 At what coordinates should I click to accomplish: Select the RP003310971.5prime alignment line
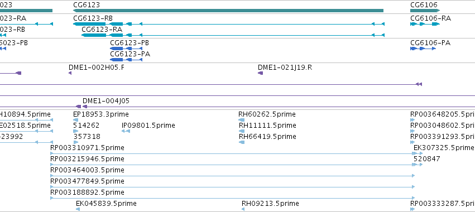236,153
